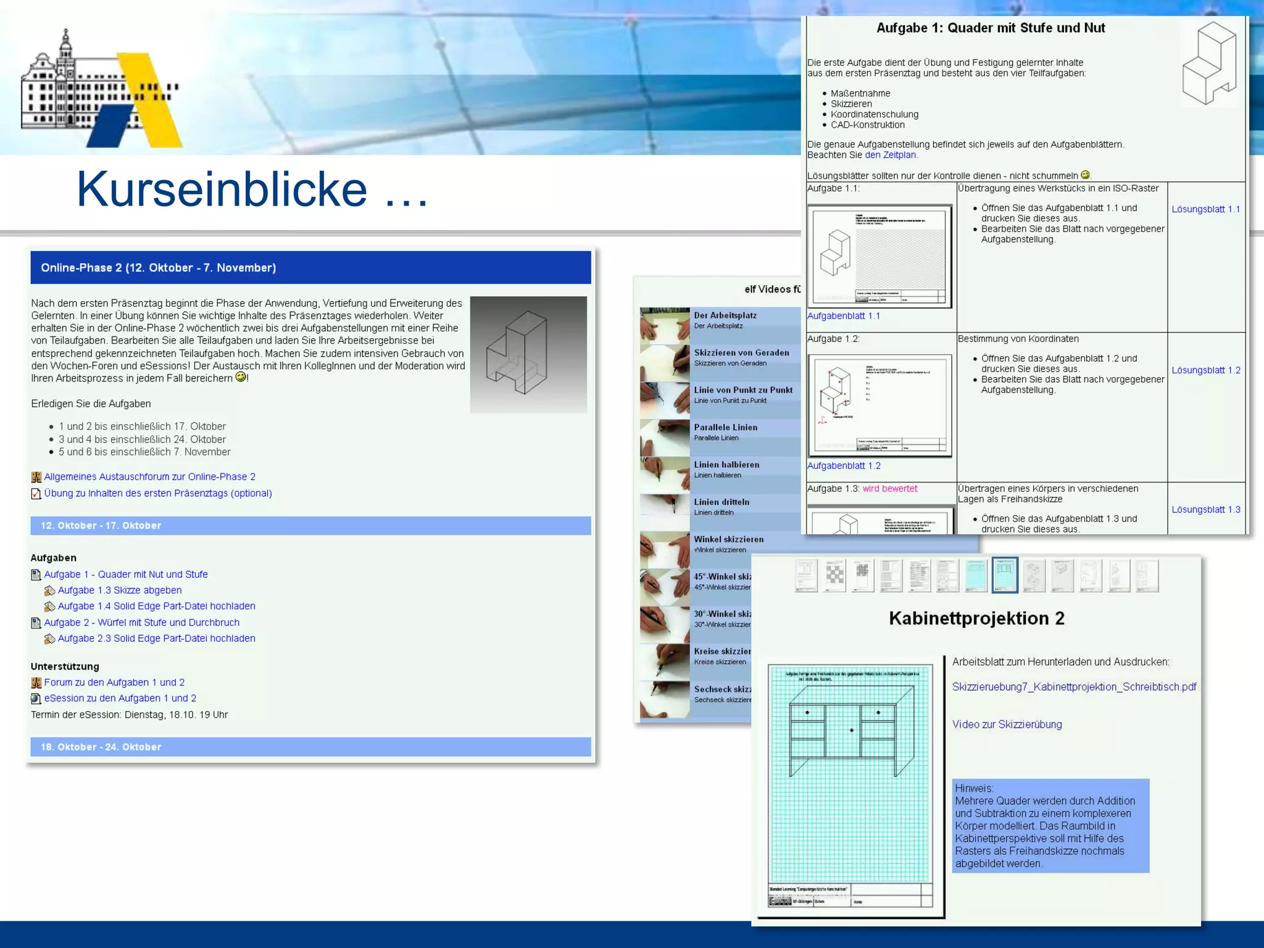The image size is (1264, 948).
Task: Follow the den Zeitplan link
Action: (x=891, y=155)
